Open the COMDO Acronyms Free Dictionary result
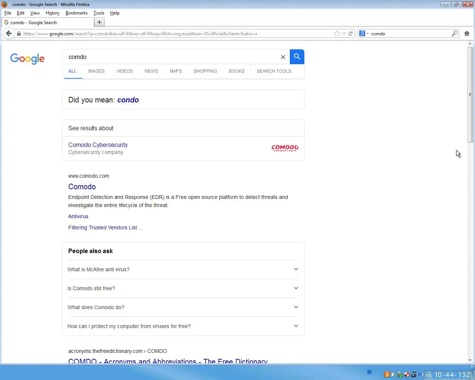Image resolution: width=475 pixels, height=380 pixels. coord(168,361)
